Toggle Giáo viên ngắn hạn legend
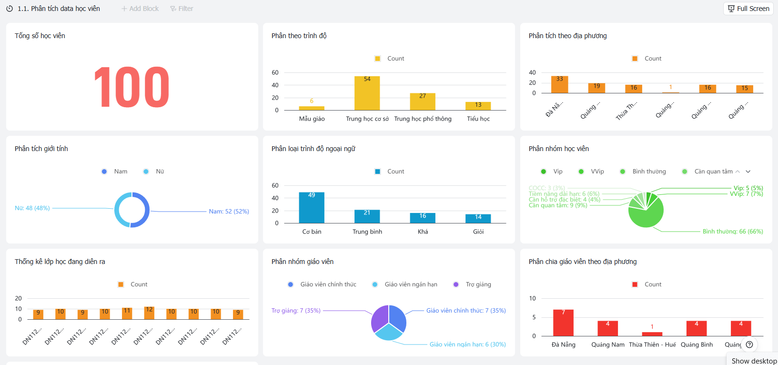The width and height of the screenshot is (778, 365). pos(405,284)
